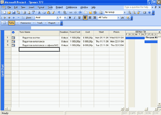Viewport: 161px width, 115px height.
Task: Open the No Group dropdown
Action: (x=124, y=12)
